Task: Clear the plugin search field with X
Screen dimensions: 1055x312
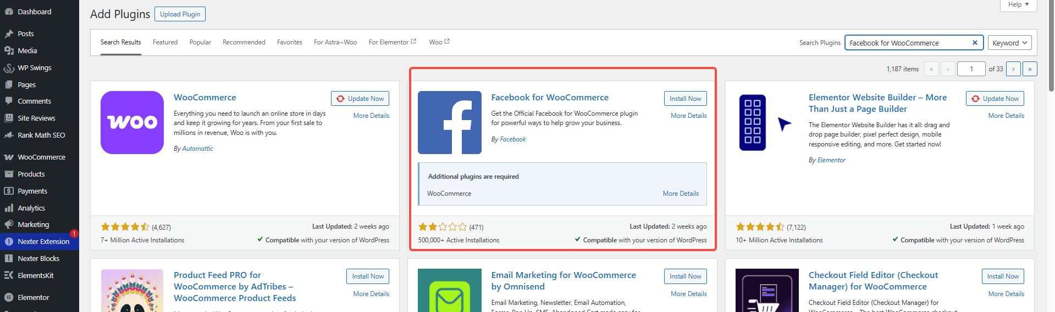Action: point(975,43)
